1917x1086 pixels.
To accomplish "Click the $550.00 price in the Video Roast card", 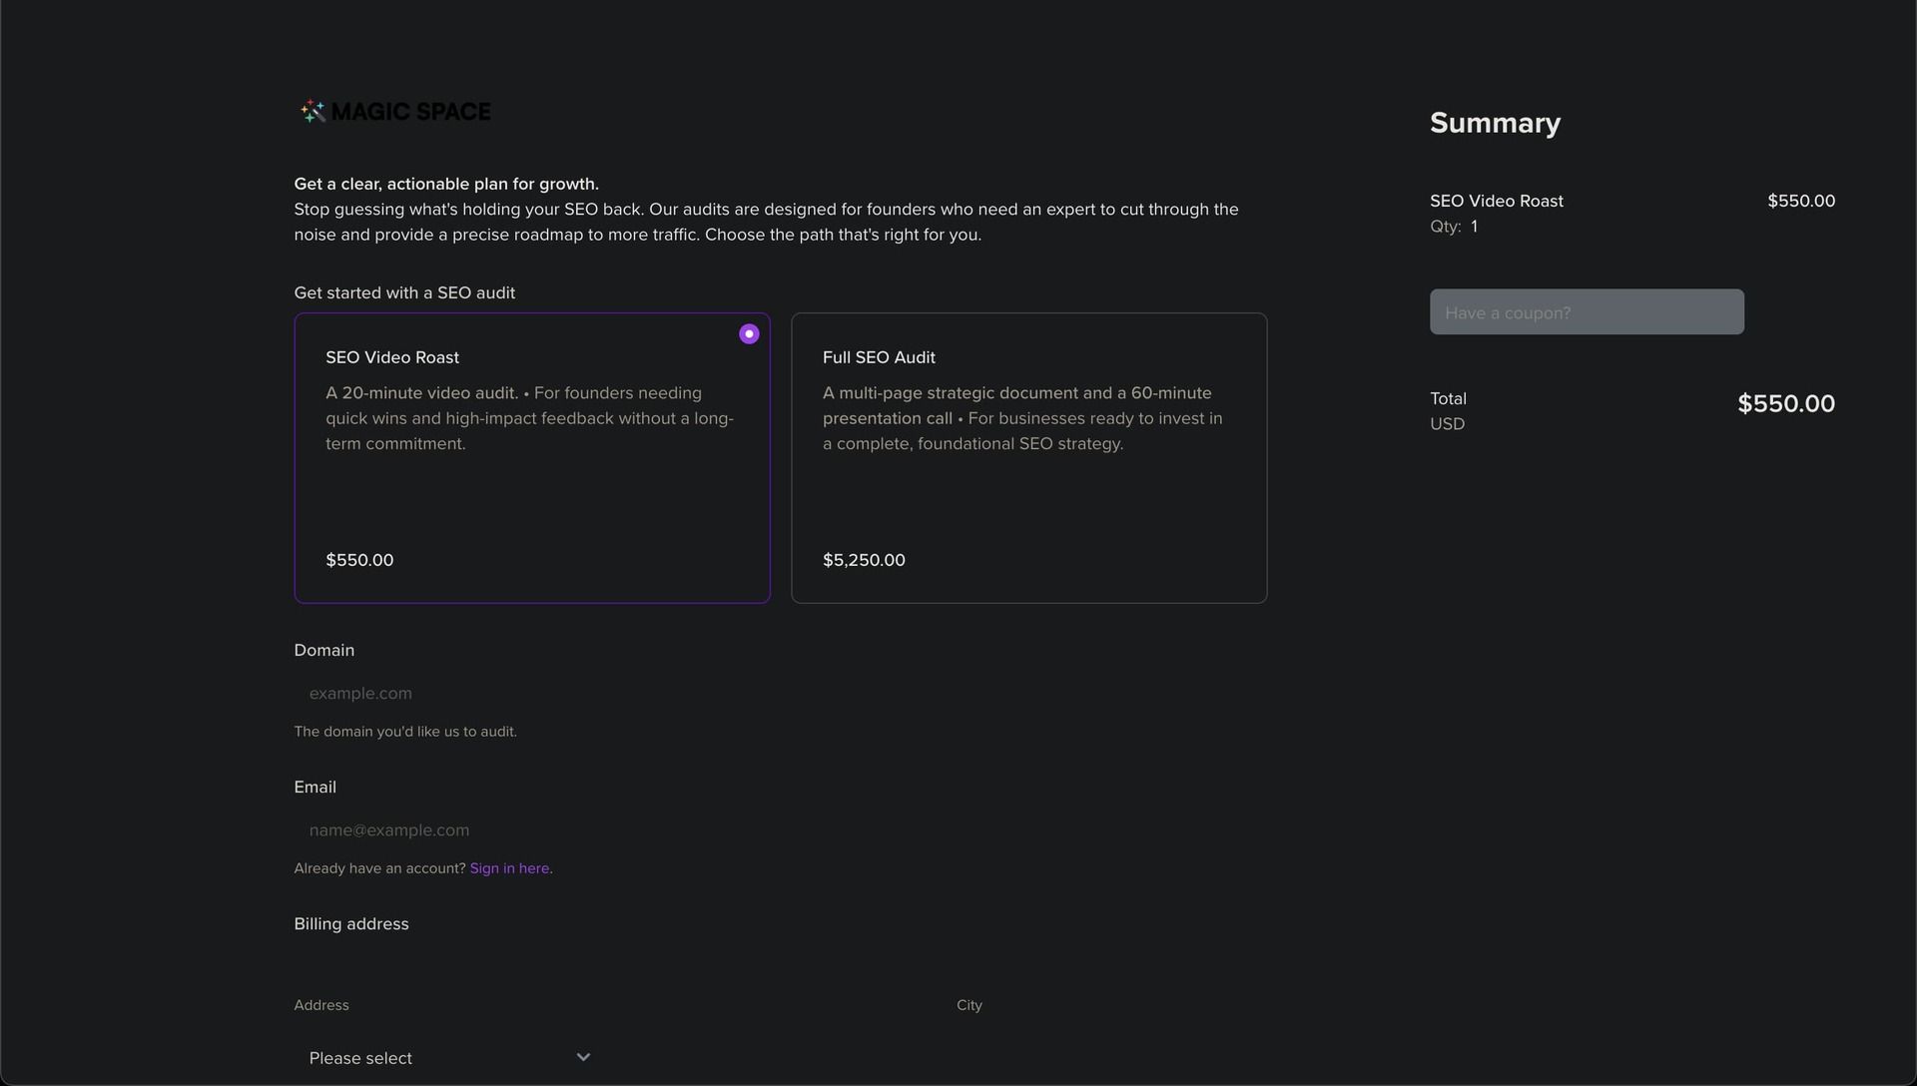I will coord(359,560).
